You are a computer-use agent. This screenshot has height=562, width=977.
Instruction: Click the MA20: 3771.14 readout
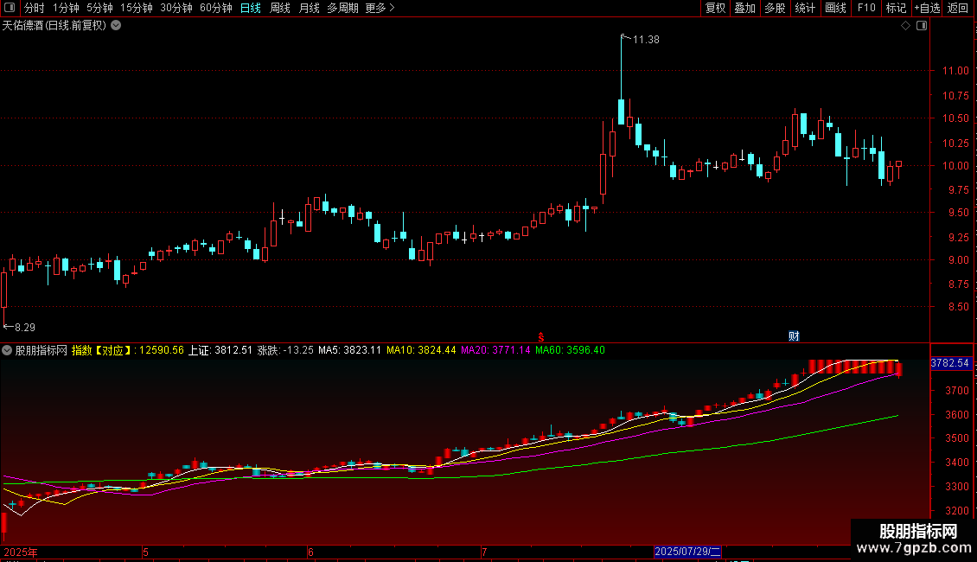(x=496, y=350)
